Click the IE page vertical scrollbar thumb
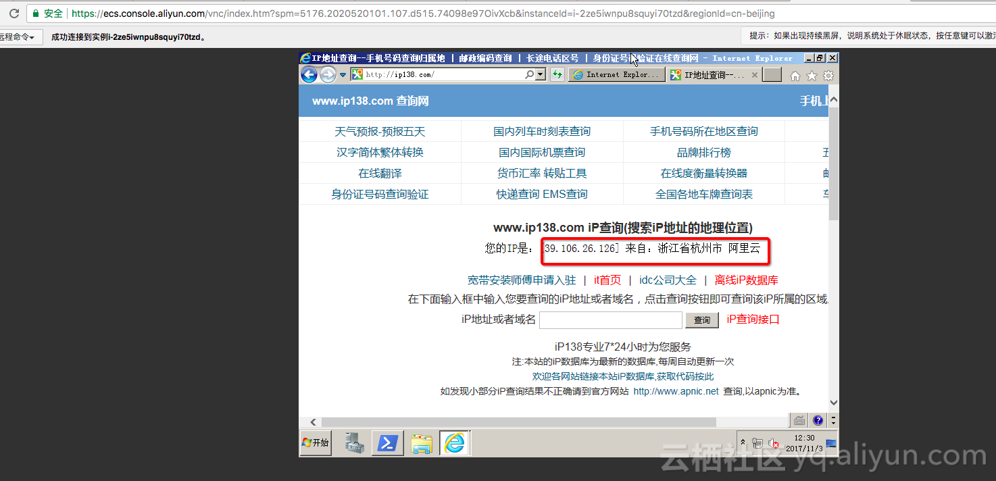This screenshot has height=481, width=996. click(x=834, y=163)
